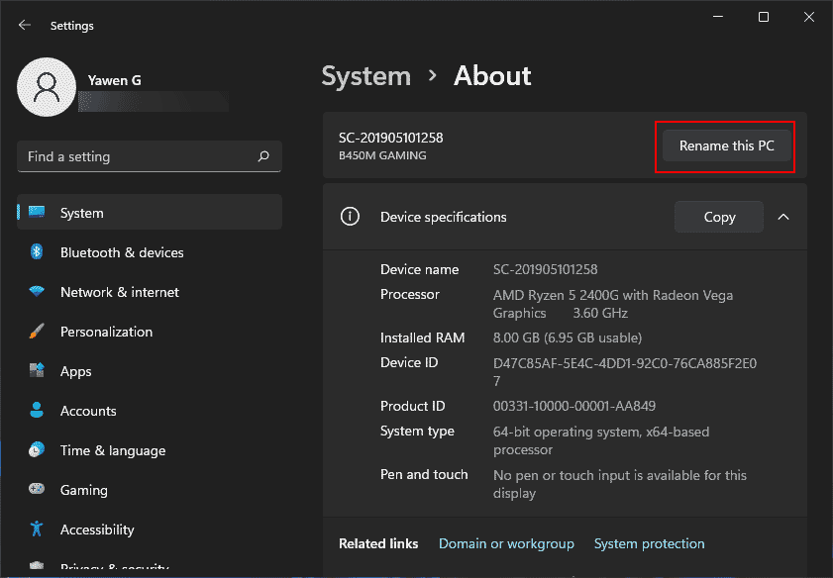Click the Personalization paintbrush icon
833x578 pixels.
pyautogui.click(x=39, y=332)
